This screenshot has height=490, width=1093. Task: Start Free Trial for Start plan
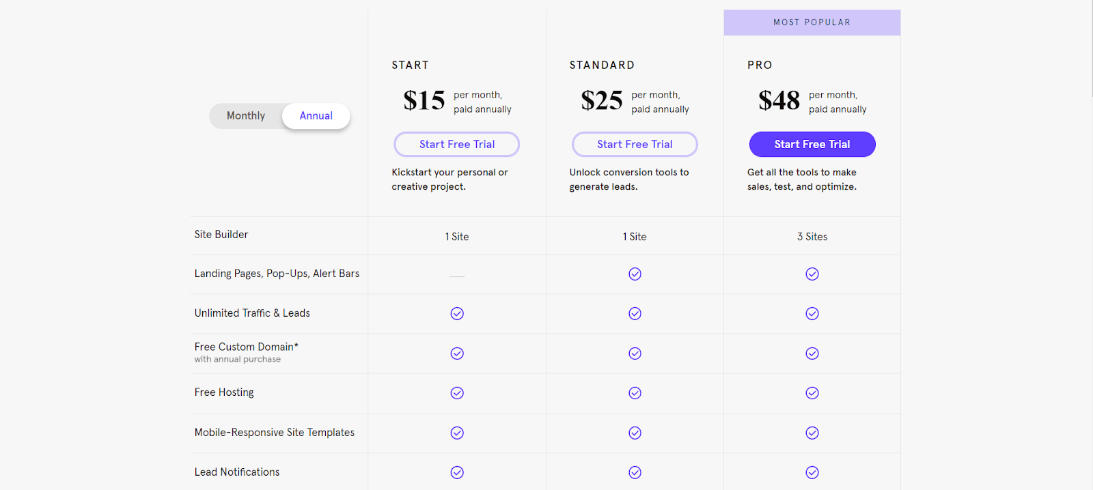pos(457,144)
